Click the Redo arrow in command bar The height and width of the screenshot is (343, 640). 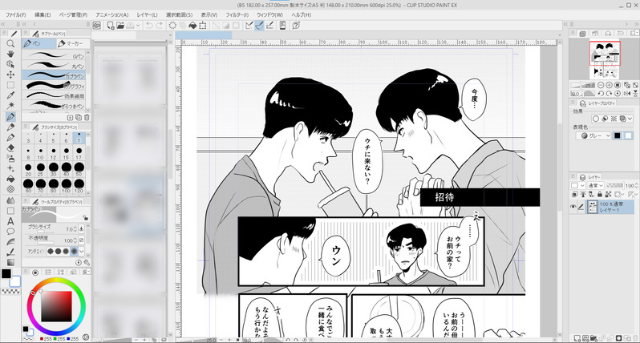click(160, 26)
